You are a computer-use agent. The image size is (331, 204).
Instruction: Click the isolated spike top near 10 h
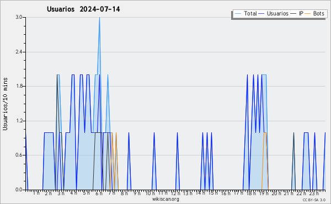pos(154,133)
